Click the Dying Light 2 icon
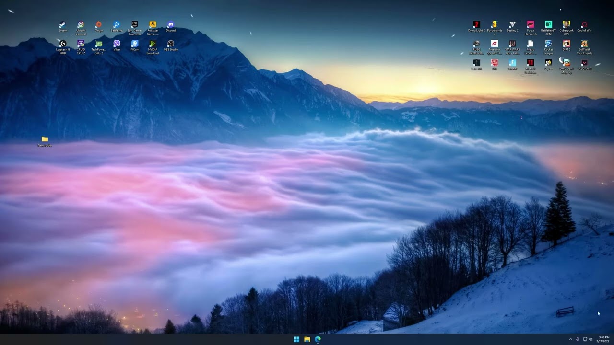Screen dimensions: 614x345 pyautogui.click(x=476, y=26)
